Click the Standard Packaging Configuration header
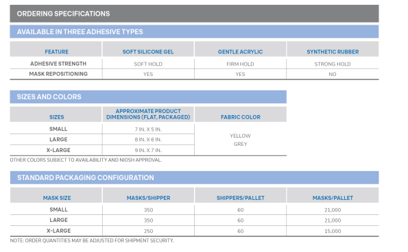This screenshot has height=252, width=408. pyautogui.click(x=194, y=177)
